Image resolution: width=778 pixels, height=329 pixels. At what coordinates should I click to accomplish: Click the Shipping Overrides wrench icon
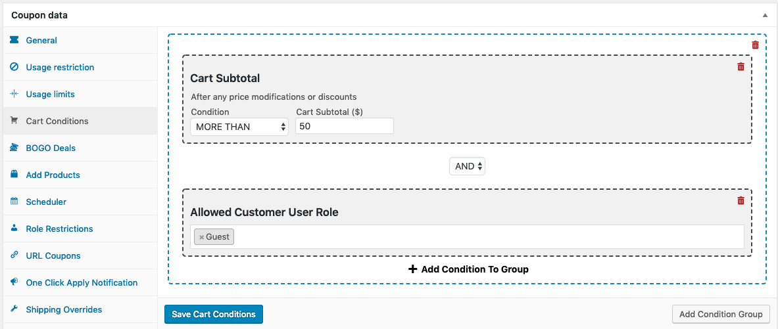(x=14, y=309)
